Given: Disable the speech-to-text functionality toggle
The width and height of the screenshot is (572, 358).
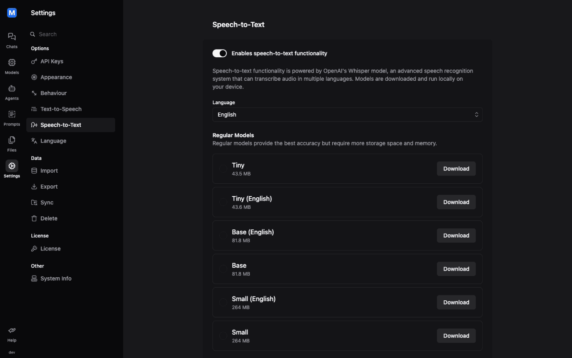Looking at the screenshot, I should 220,53.
